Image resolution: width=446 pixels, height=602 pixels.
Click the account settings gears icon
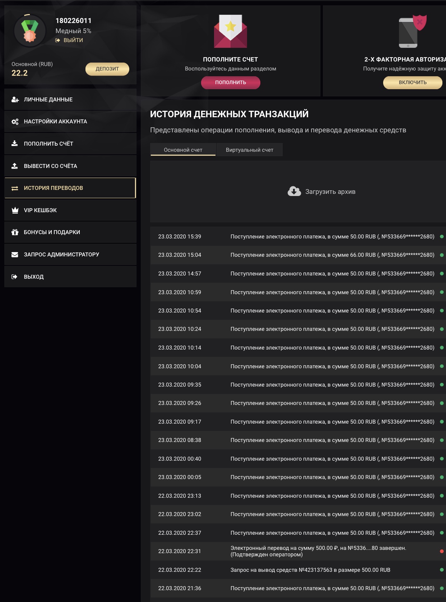click(x=15, y=122)
